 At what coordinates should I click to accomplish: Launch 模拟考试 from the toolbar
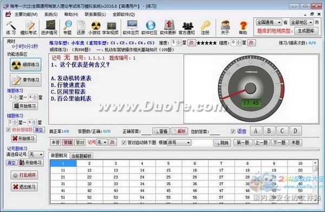coord(28,28)
